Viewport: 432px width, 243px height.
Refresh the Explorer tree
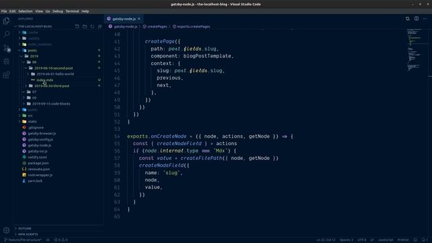click(92, 26)
